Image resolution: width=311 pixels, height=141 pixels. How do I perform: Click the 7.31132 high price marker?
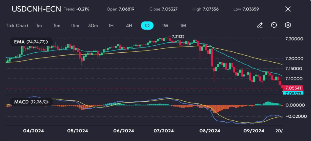click(x=178, y=37)
